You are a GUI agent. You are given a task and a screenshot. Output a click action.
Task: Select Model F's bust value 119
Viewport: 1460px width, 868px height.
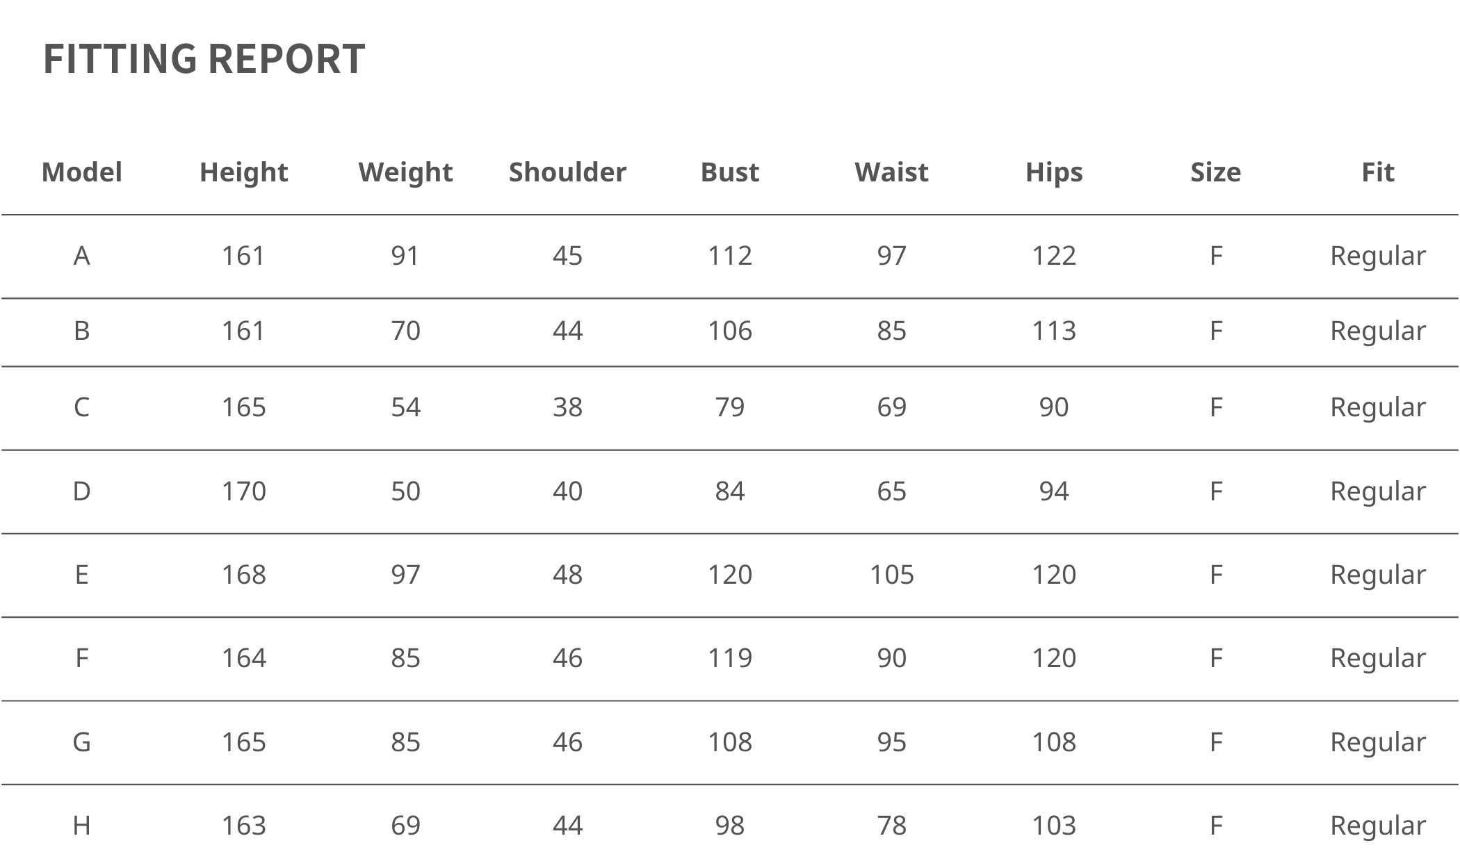point(730,658)
